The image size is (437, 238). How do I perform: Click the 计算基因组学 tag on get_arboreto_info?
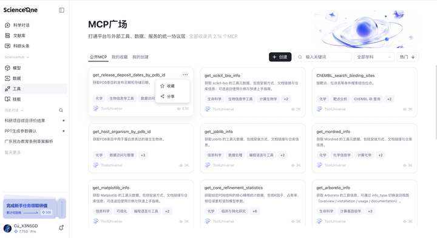[350, 211]
